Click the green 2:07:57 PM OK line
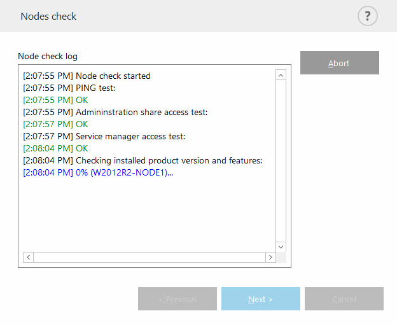 coord(55,124)
